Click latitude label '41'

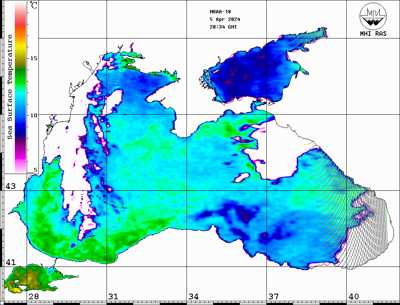pos(11,262)
